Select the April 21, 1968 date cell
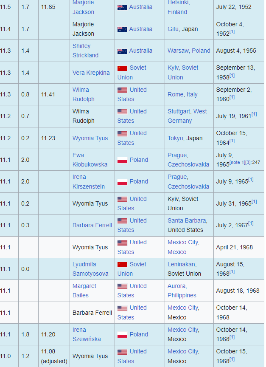Viewport: 266px width, 367px height. (239, 247)
